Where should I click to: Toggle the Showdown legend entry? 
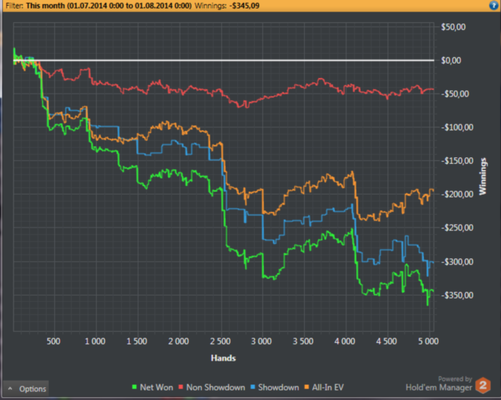coord(274,387)
